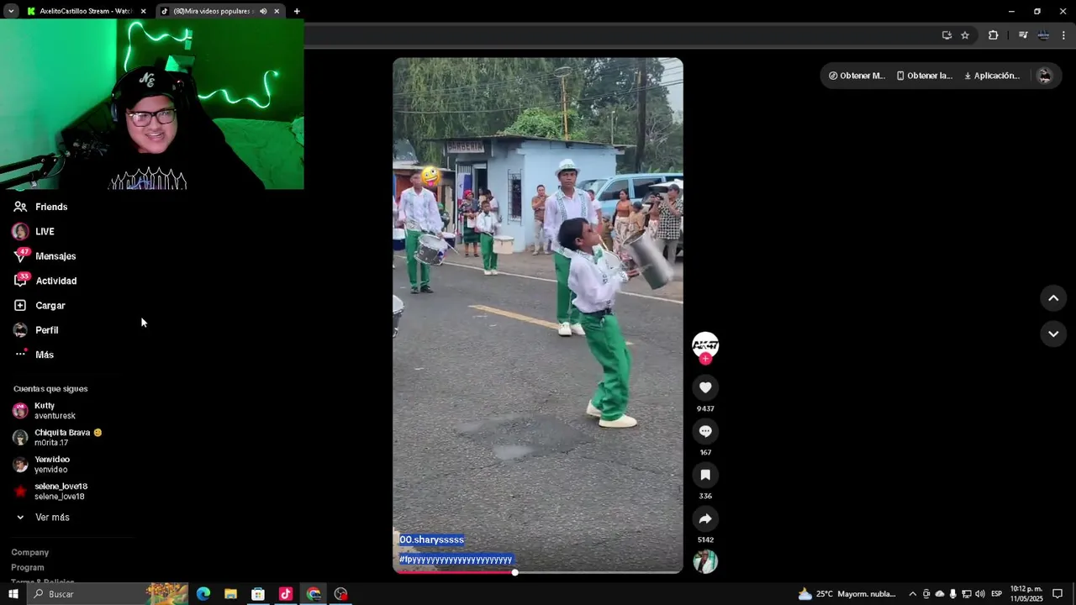Mute the TikTok tab audio icon

point(263,11)
